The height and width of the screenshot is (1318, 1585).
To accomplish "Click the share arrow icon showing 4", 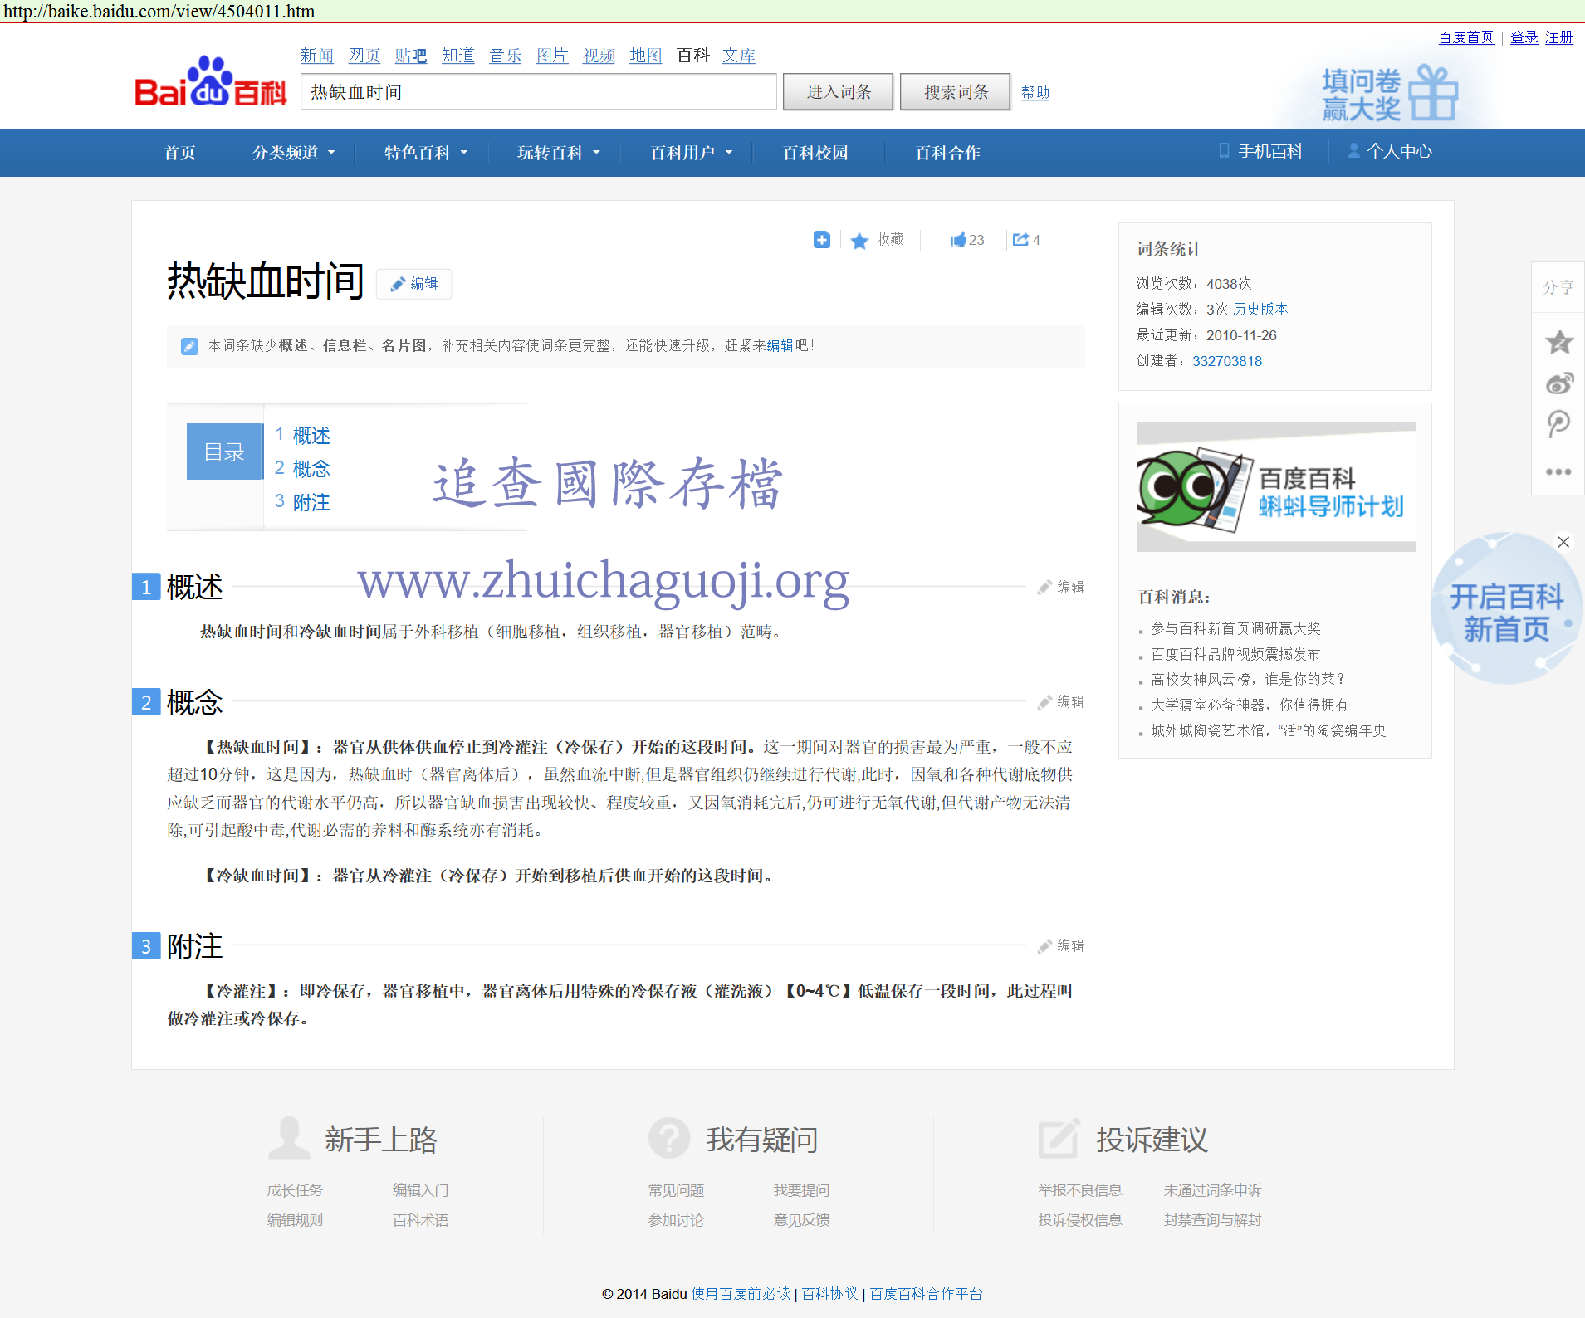I will [1020, 240].
